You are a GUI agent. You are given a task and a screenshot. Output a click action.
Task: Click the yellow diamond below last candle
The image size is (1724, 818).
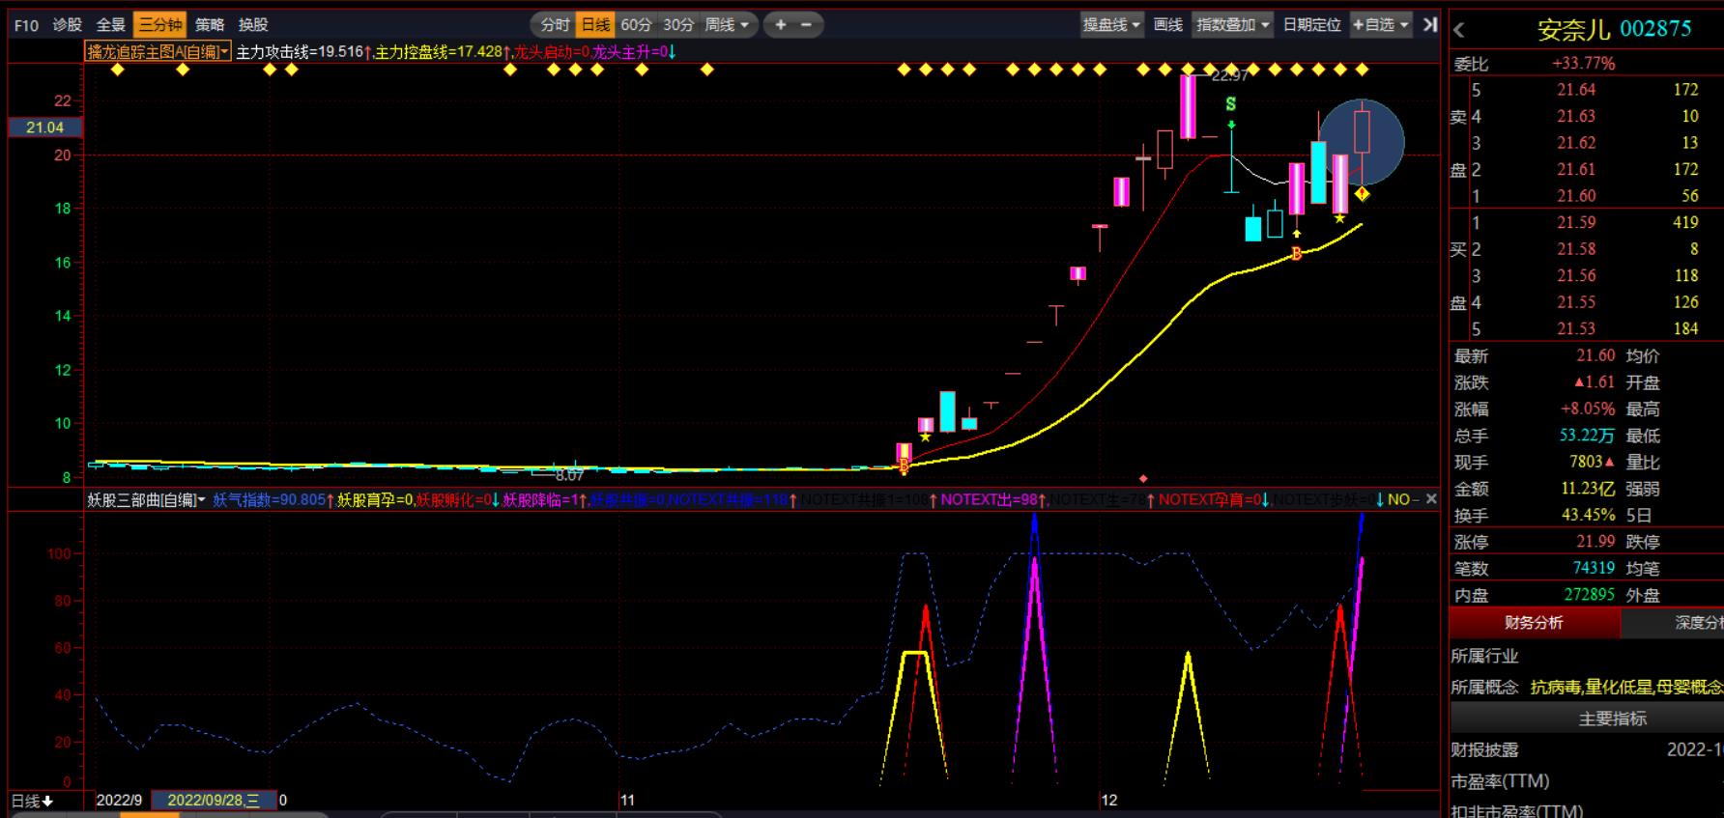pyautogui.click(x=1362, y=194)
